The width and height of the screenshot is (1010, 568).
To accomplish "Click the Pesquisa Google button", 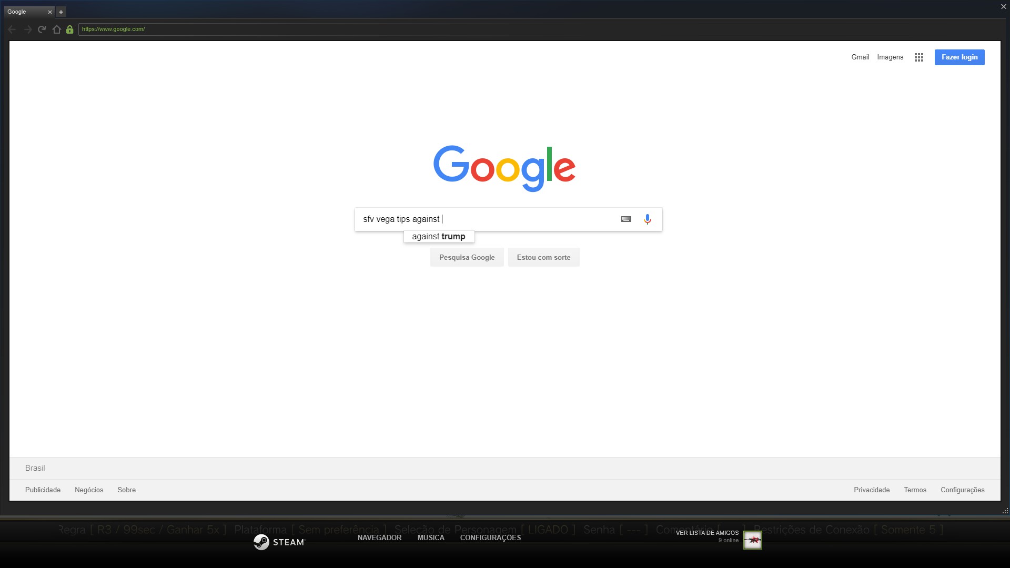I will 467,257.
